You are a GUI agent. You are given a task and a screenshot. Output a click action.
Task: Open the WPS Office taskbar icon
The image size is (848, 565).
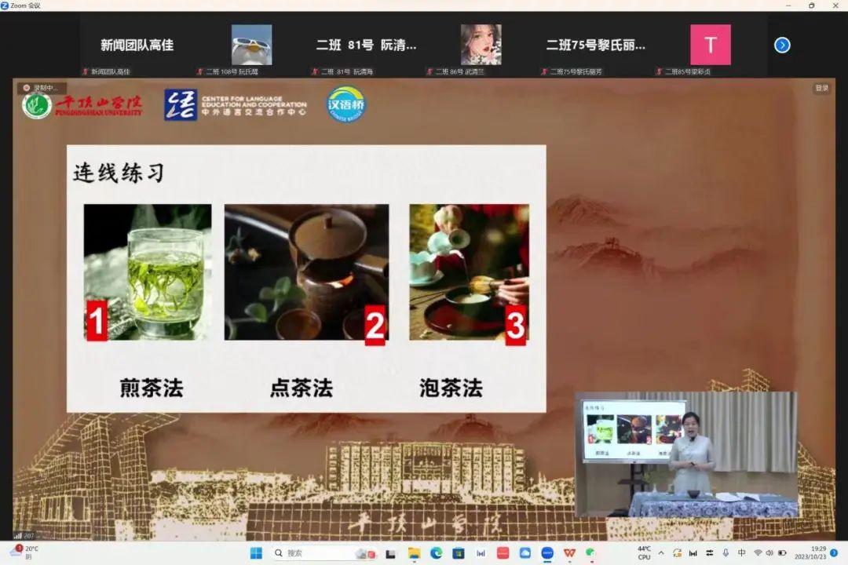pyautogui.click(x=569, y=553)
